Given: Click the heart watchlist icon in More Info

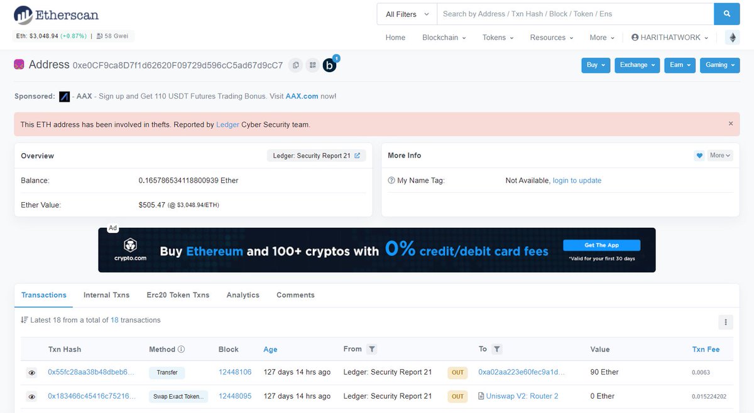Looking at the screenshot, I should pyautogui.click(x=699, y=156).
